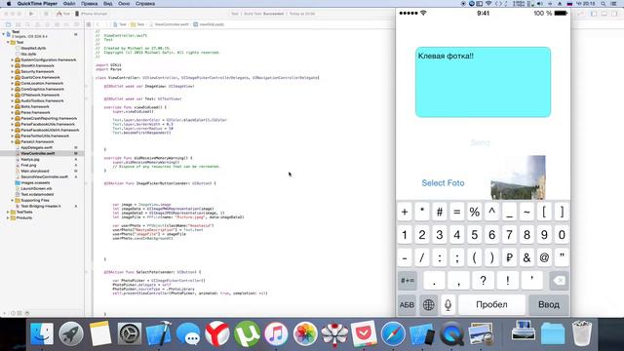Stop the running app in Xcode toolbar

(x=46, y=14)
